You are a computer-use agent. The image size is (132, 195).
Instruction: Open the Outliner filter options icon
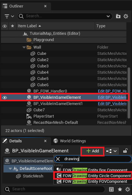(9, 16)
